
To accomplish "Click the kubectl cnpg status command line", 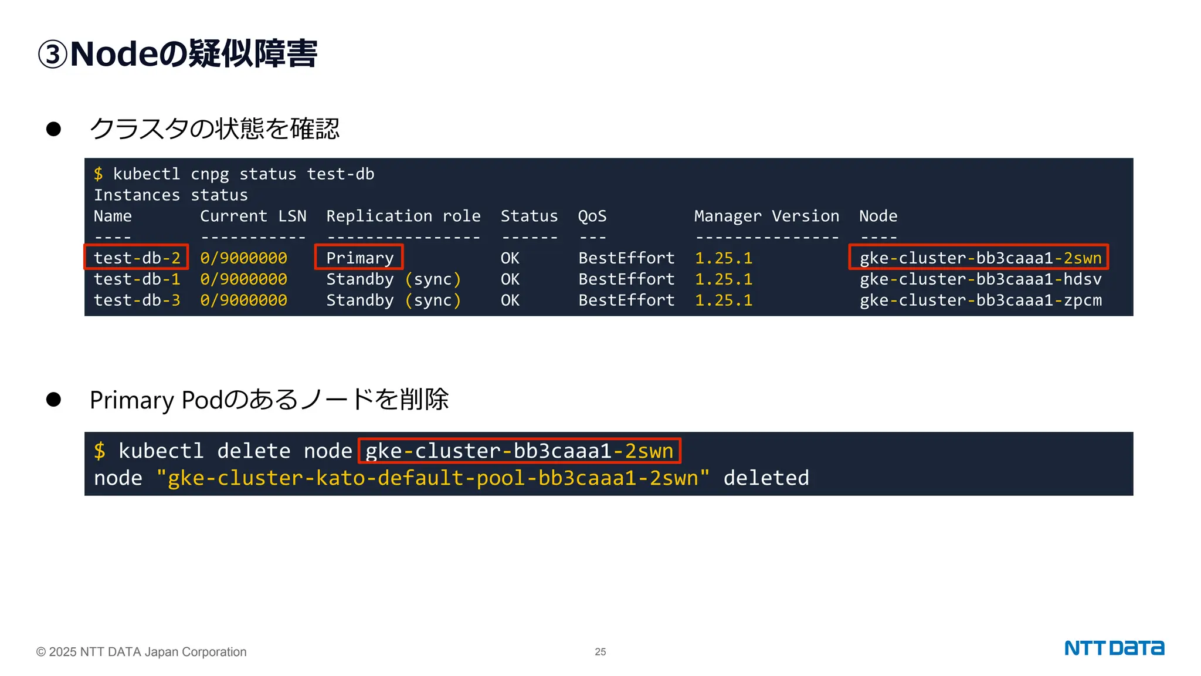I will (235, 174).
